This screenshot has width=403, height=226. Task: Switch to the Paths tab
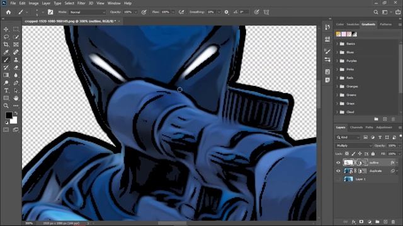(x=370, y=127)
